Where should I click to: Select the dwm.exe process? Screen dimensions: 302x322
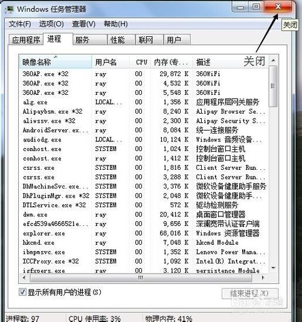144,214
